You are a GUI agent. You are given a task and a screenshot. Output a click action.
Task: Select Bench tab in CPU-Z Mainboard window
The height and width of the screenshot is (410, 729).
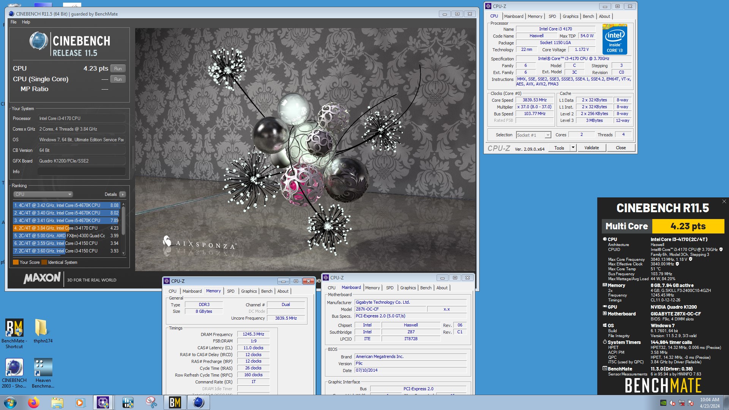coord(426,288)
